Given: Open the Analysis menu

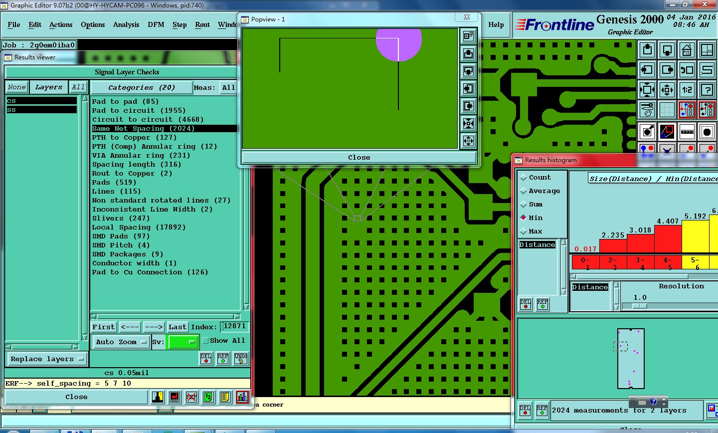Looking at the screenshot, I should pos(126,24).
